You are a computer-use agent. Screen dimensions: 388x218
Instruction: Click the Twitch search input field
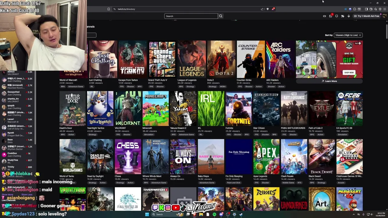(191, 16)
